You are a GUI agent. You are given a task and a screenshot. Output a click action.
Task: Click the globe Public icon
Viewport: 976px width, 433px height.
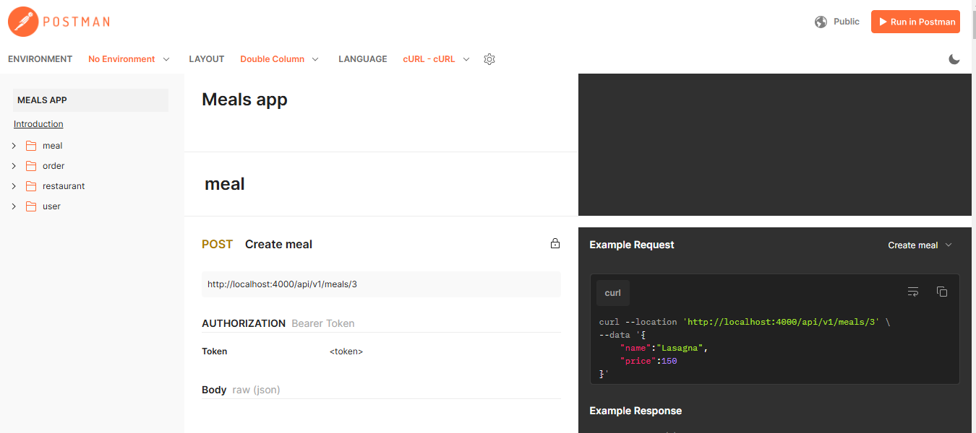click(821, 22)
